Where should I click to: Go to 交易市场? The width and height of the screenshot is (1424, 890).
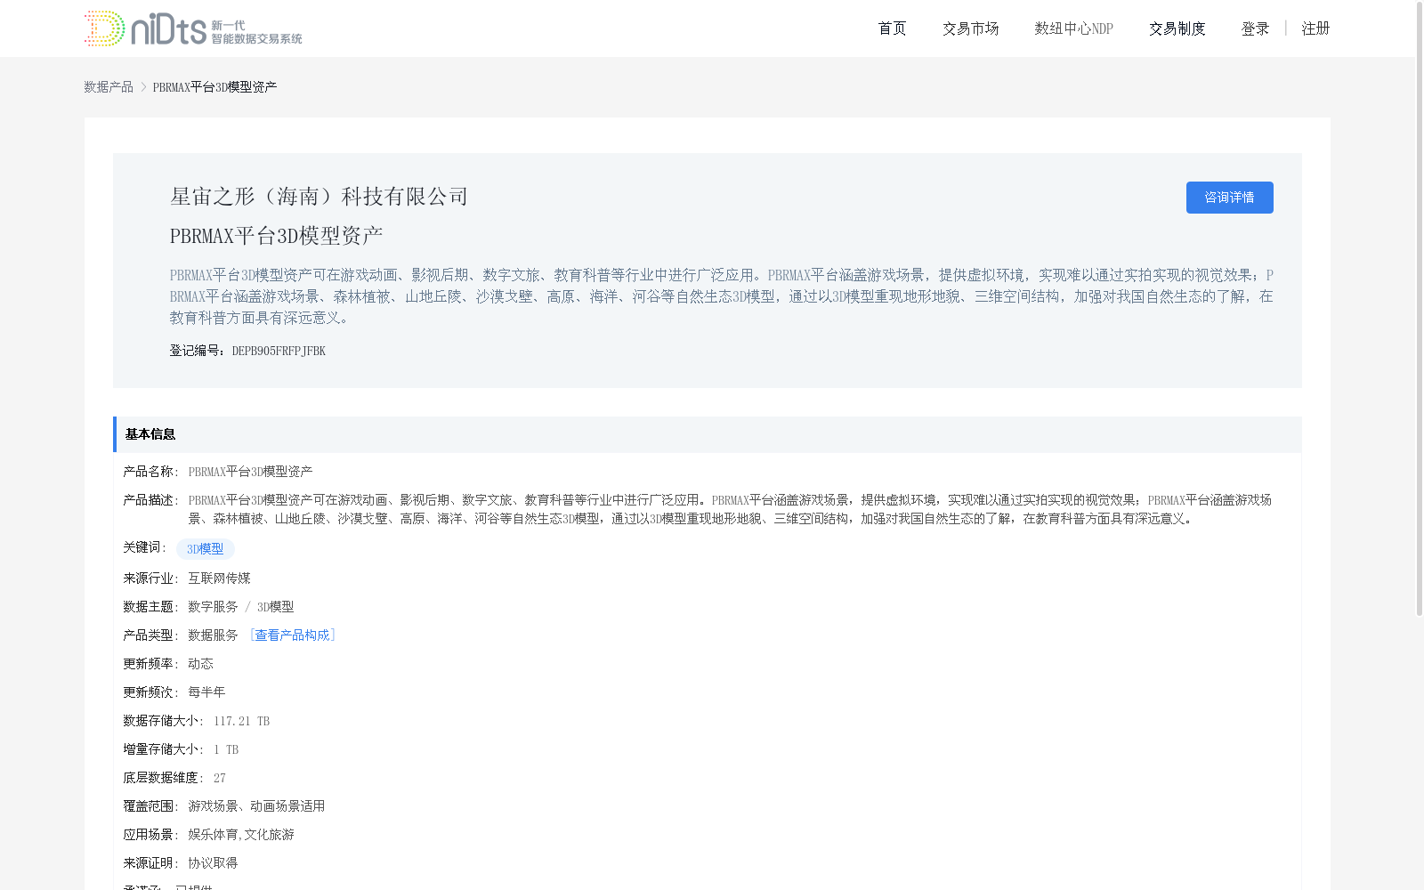970,28
